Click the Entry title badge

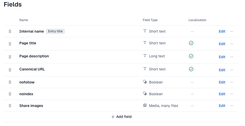click(x=55, y=31)
